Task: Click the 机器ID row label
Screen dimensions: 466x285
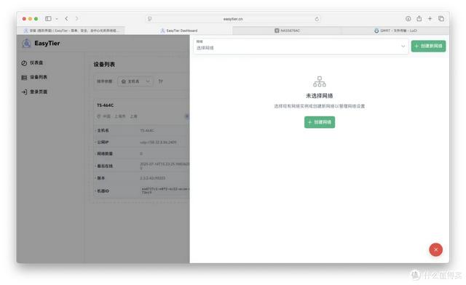Action: (x=103, y=191)
